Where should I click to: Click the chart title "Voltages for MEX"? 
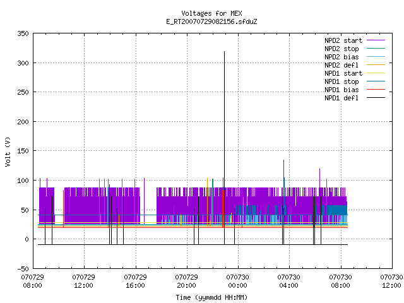point(211,13)
